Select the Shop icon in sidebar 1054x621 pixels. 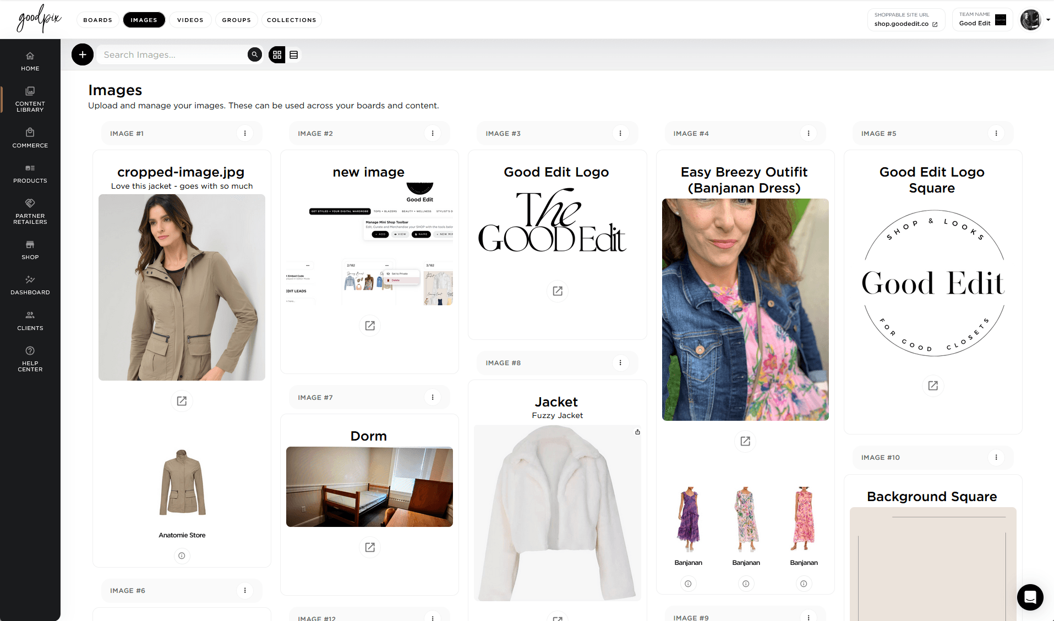(30, 248)
